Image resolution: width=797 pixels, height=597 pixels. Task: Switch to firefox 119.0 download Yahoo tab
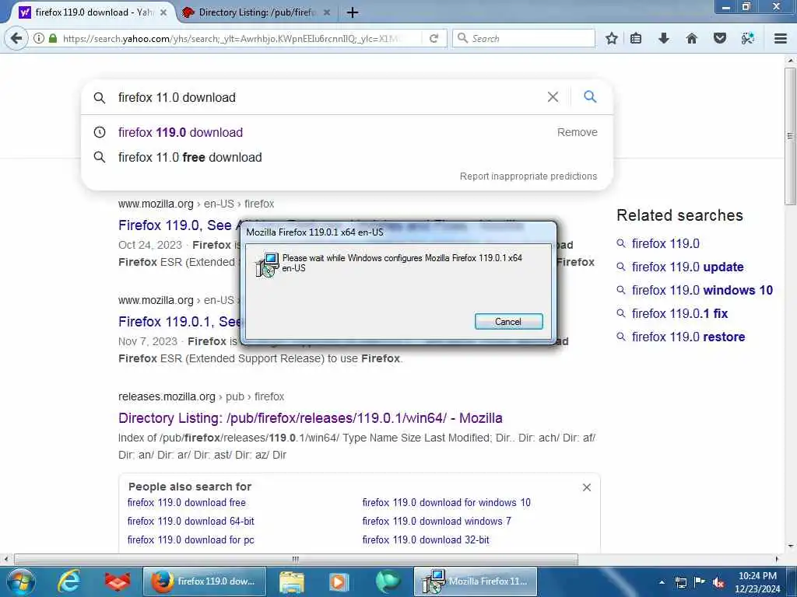point(92,12)
